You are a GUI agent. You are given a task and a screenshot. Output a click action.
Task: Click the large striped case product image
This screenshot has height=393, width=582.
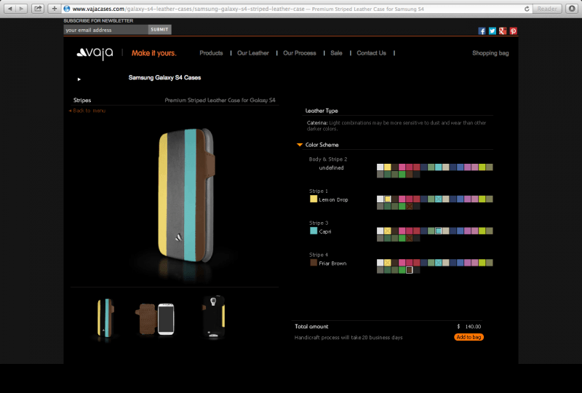pyautogui.click(x=188, y=195)
